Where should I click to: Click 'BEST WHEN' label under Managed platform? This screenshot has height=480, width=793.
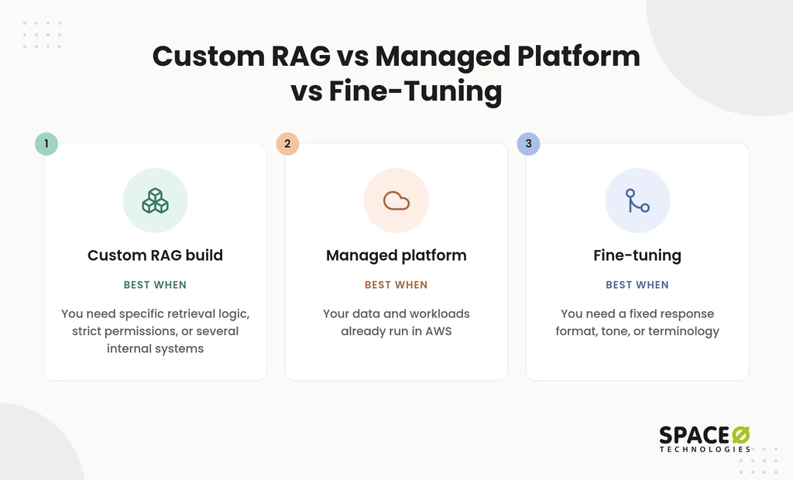tap(396, 285)
